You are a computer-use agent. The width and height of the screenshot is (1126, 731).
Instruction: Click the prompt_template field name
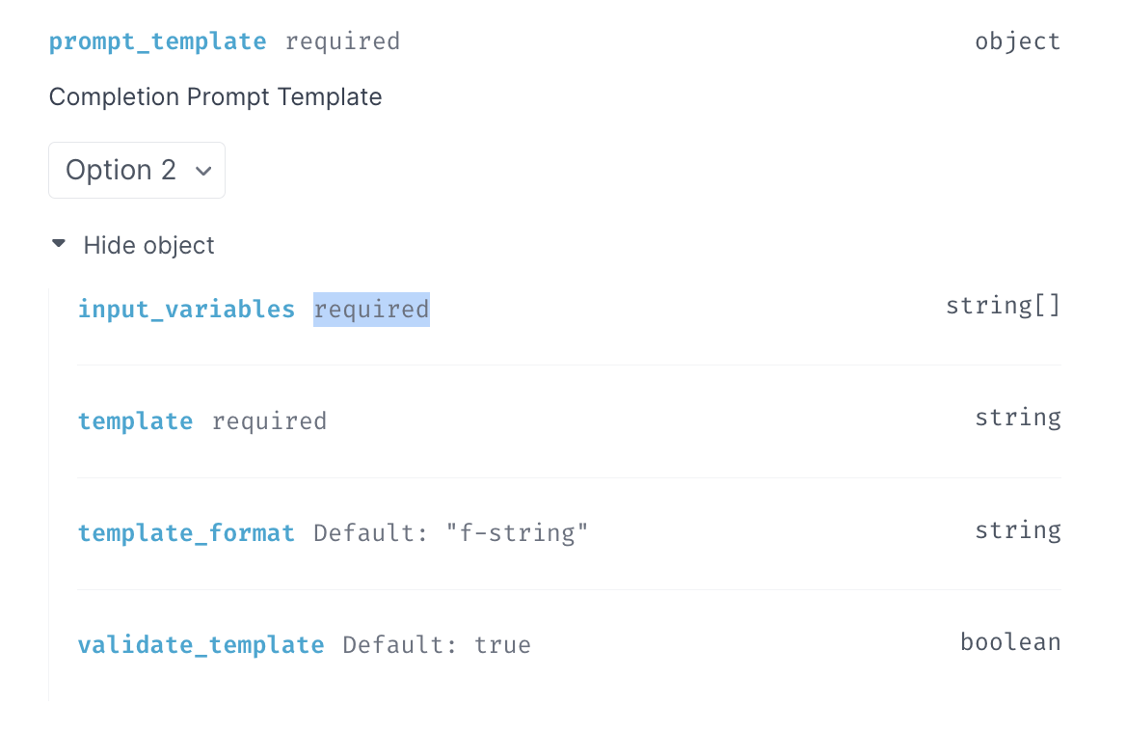click(157, 41)
